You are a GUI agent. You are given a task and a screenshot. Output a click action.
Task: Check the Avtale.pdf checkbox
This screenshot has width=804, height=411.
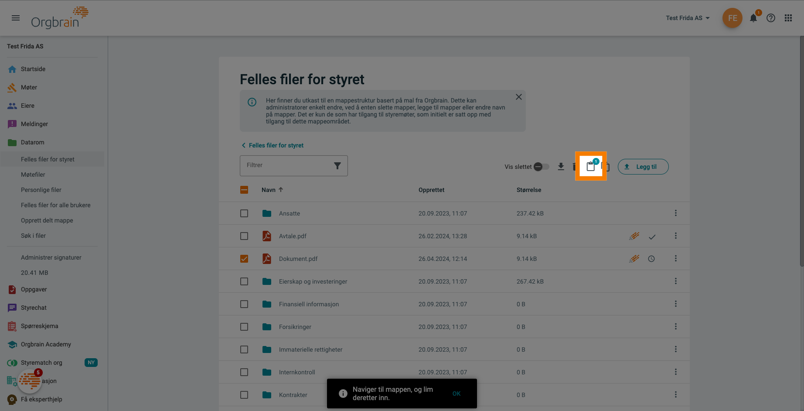[x=244, y=236]
